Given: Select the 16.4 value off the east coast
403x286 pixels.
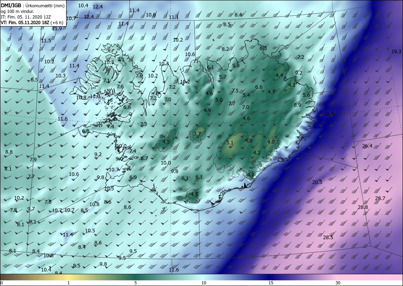Looking at the screenshot, I should click(x=329, y=114).
